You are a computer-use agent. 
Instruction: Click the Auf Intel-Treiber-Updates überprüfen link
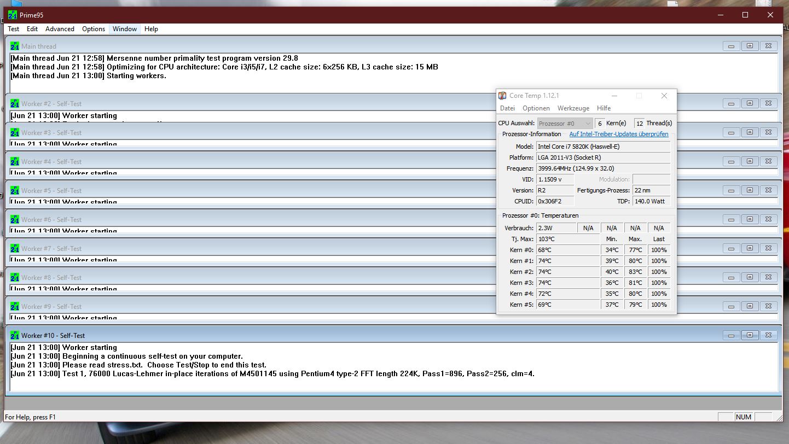[618, 134]
